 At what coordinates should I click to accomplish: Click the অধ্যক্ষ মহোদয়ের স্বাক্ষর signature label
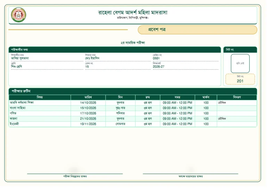click(191, 177)
